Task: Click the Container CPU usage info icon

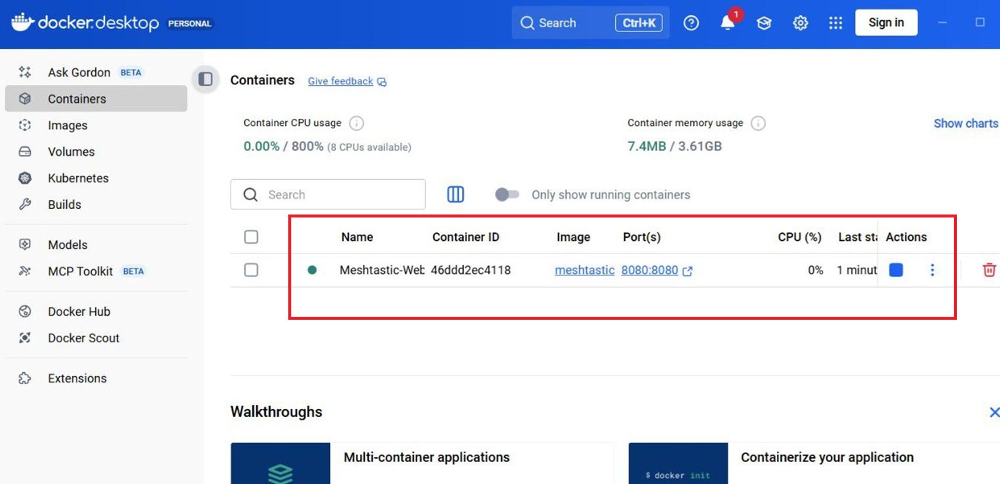Action: pyautogui.click(x=356, y=123)
